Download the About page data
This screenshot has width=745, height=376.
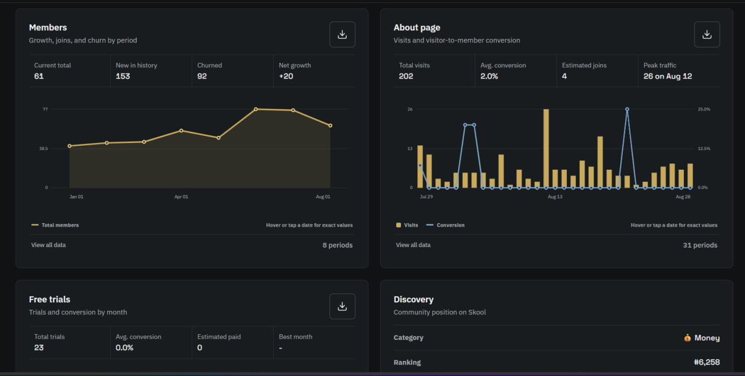tap(707, 34)
